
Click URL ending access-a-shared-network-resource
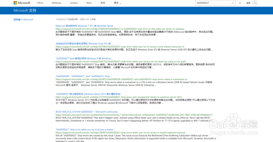pyautogui.click(x=120, y=133)
